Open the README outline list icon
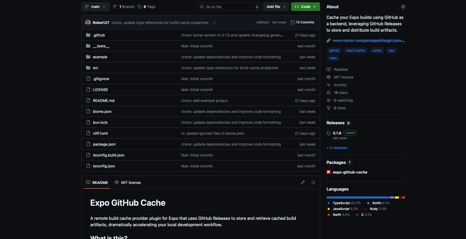Viewport: 466px width, 239px height. pyautogui.click(x=313, y=182)
